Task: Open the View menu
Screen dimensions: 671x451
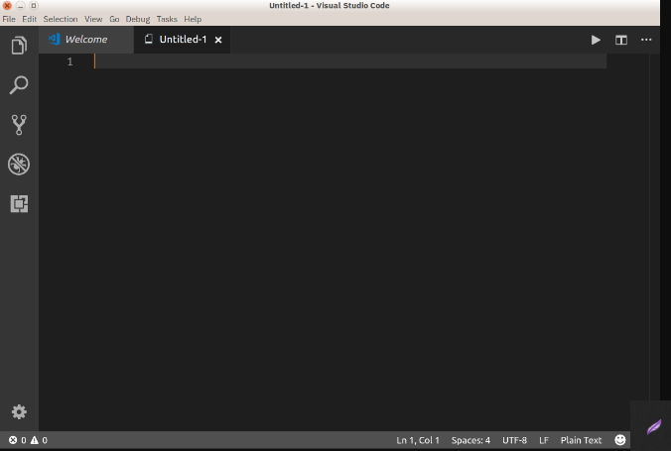Action: coord(93,19)
